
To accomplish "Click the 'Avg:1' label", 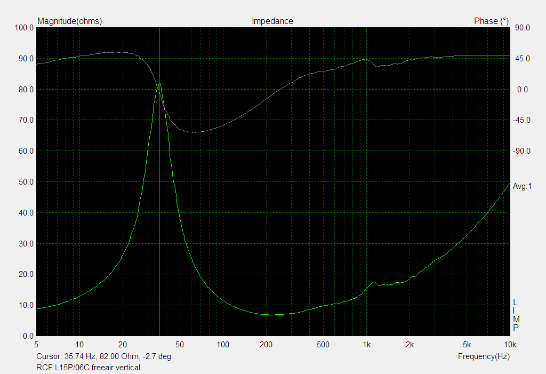I will point(522,187).
